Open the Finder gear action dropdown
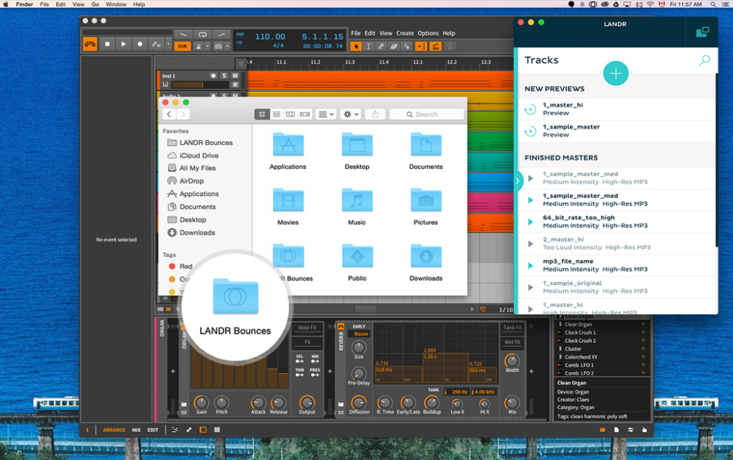The width and height of the screenshot is (733, 460). pyautogui.click(x=351, y=114)
